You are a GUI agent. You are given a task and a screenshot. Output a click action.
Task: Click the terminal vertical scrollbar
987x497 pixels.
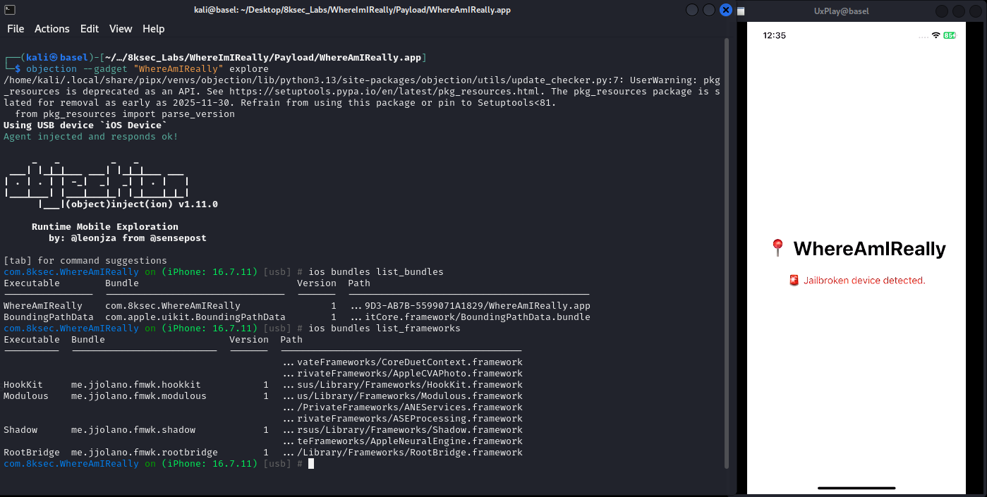(727, 254)
